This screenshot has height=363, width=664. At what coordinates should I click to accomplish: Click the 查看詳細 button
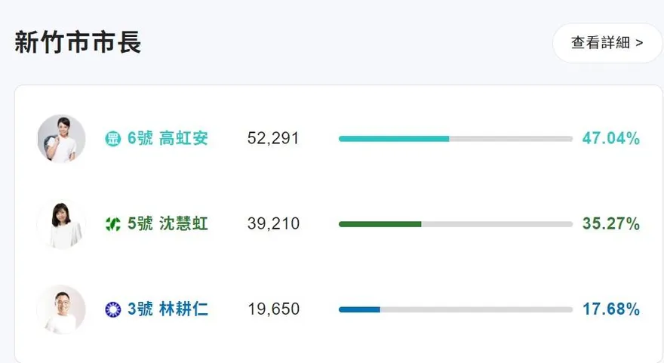point(607,43)
